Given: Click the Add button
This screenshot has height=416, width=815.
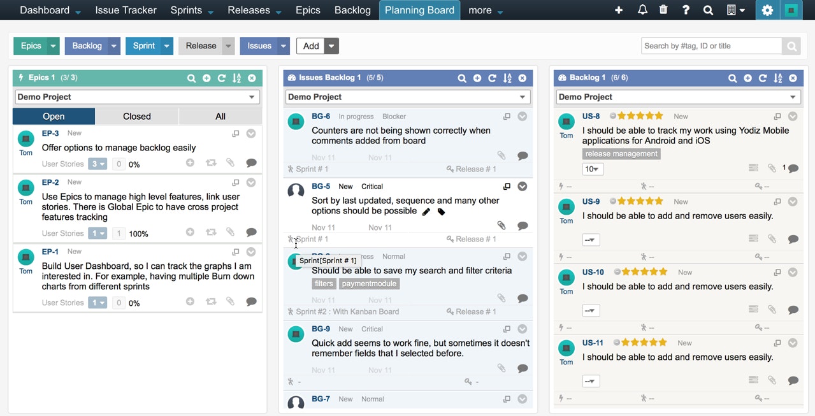Looking at the screenshot, I should tap(311, 46).
